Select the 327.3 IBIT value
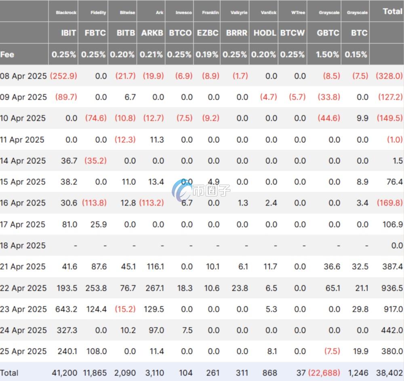The height and width of the screenshot is (381, 404). [x=67, y=330]
